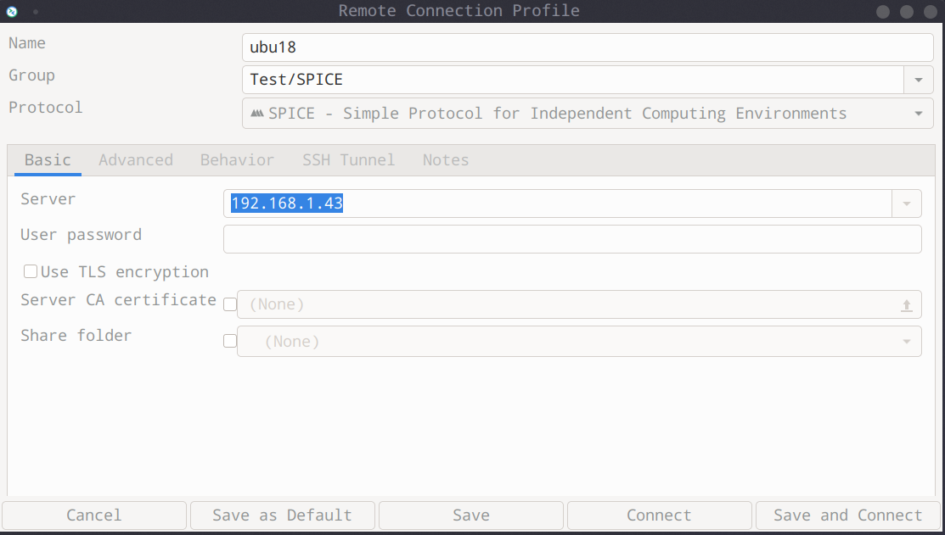
Task: Expand the Group dropdown arrow
Action: point(918,80)
